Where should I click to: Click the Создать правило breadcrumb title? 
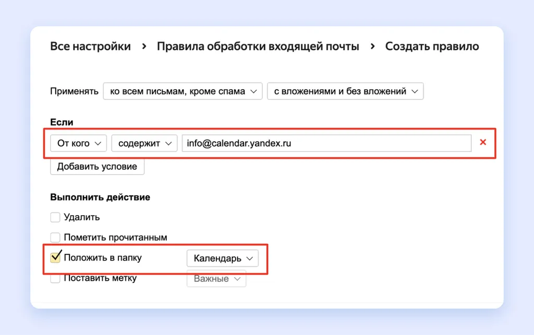click(432, 46)
